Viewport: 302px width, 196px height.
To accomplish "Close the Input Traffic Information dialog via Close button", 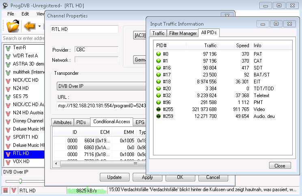I will click(280, 166).
